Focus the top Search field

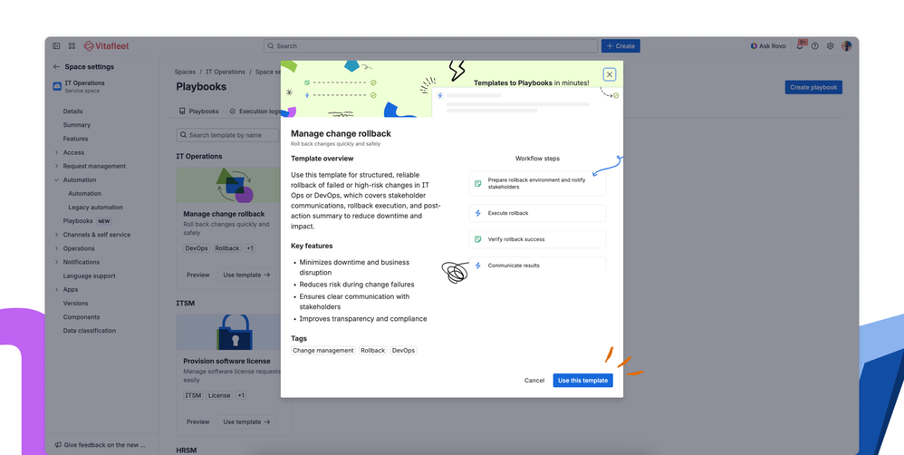tap(430, 46)
